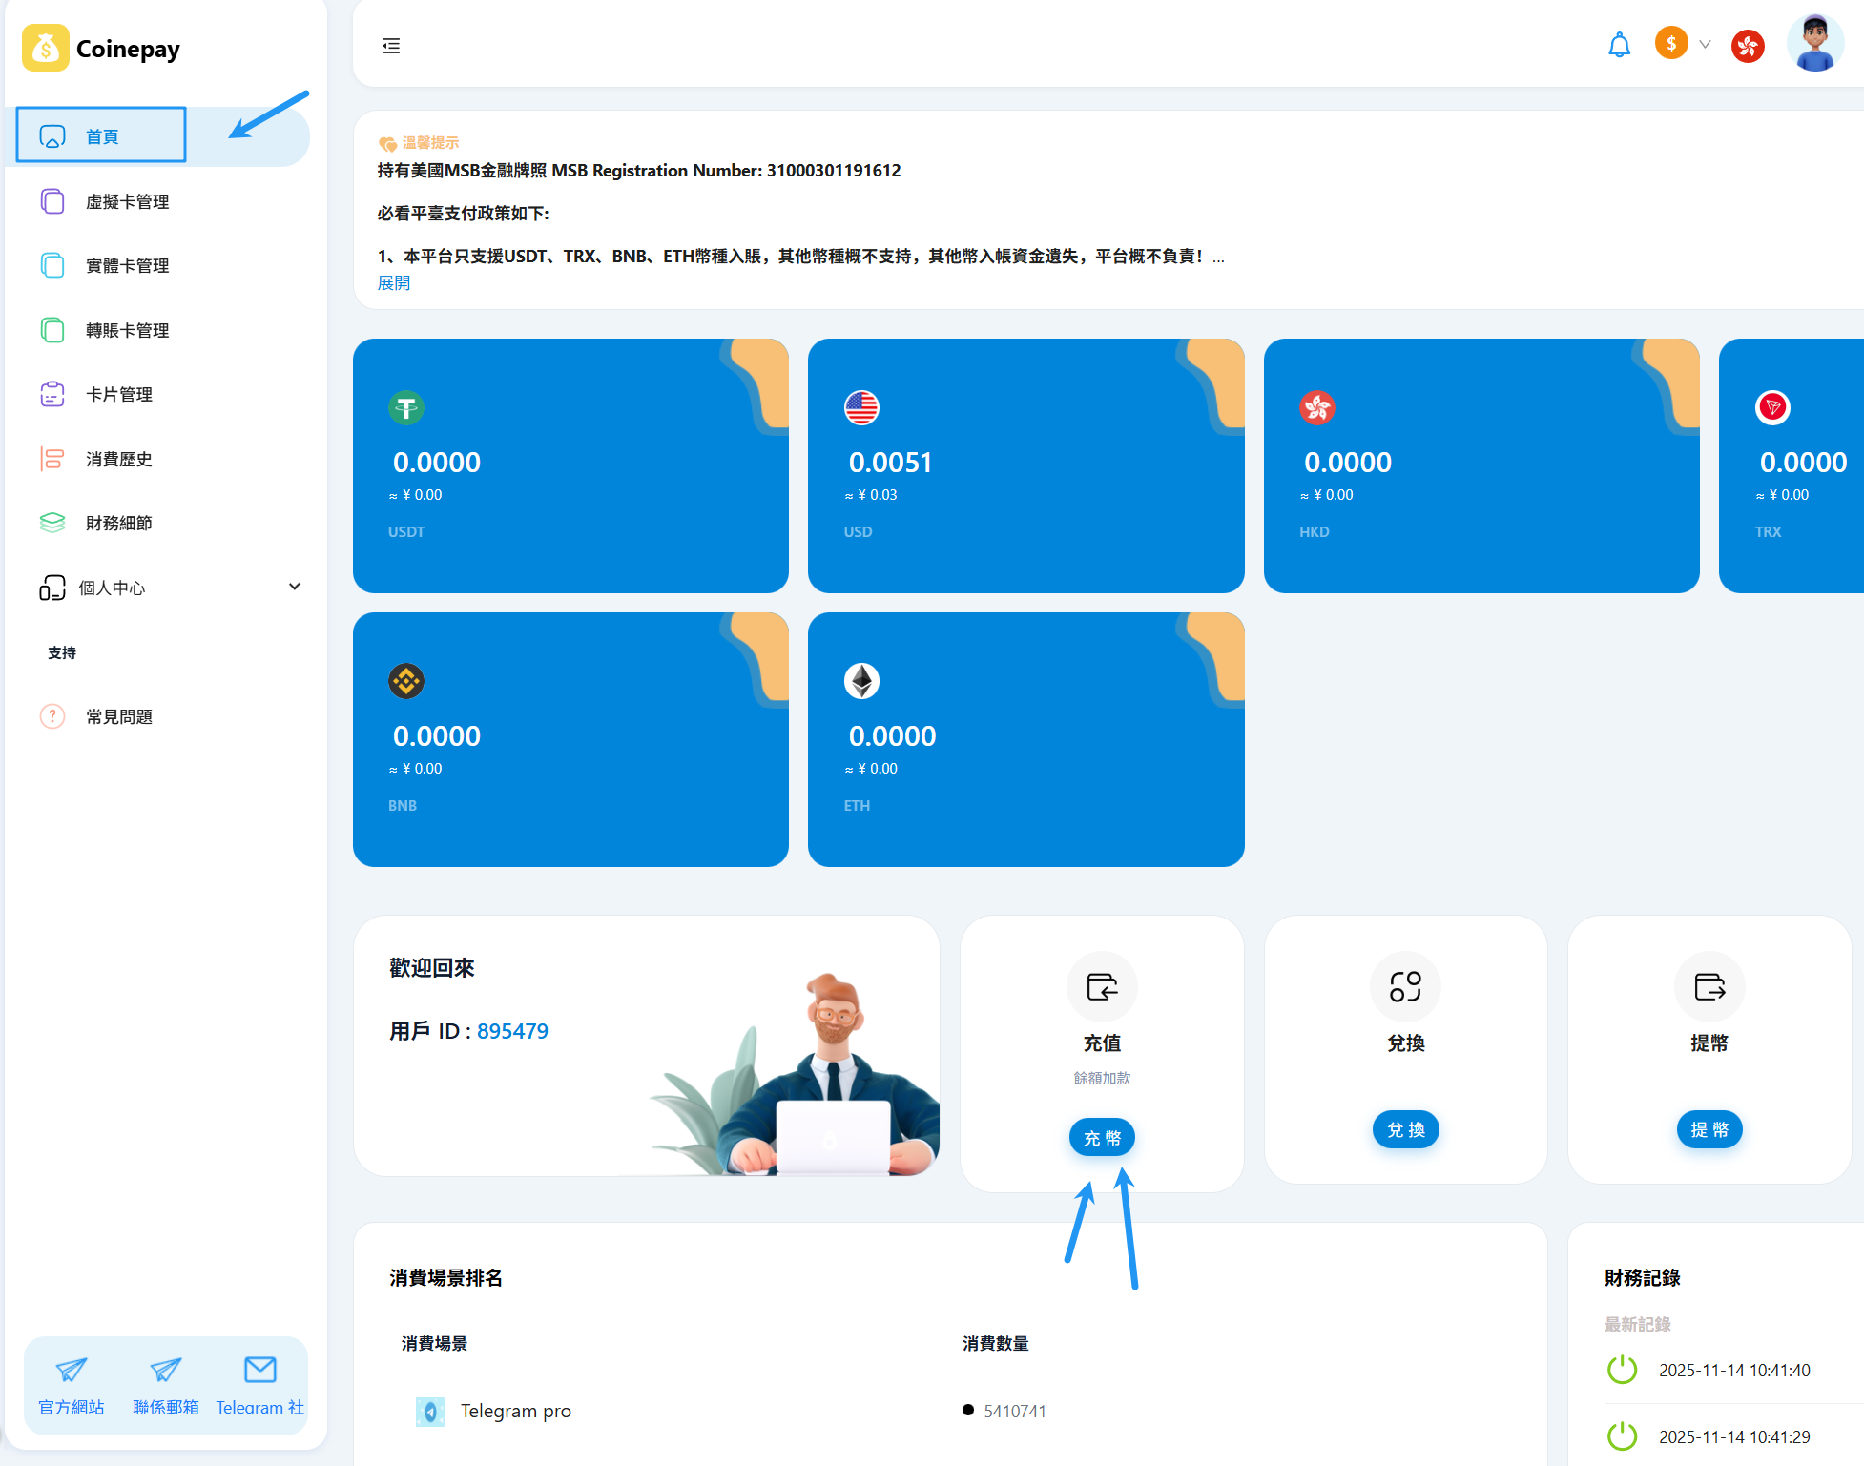Image resolution: width=1864 pixels, height=1466 pixels.
Task: Click the 兌換 exchange icon
Action: coord(1405,986)
